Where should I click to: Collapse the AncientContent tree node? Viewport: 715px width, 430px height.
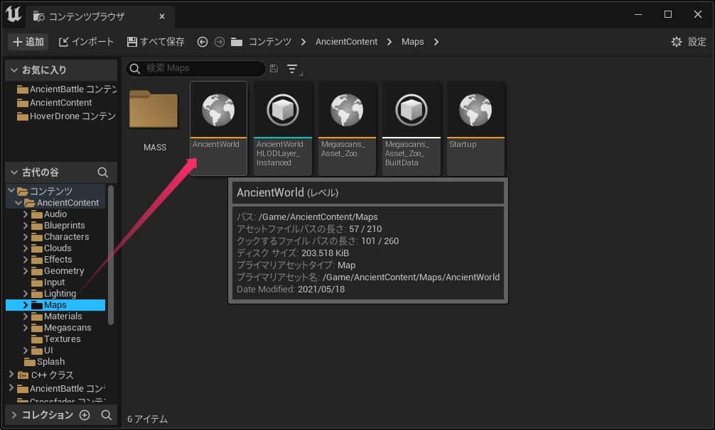(18, 202)
